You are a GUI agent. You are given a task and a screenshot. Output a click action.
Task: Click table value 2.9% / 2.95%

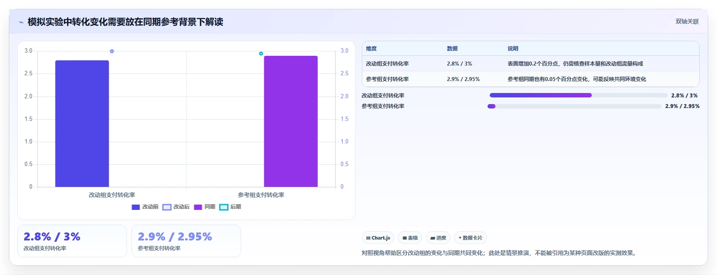[x=463, y=79]
